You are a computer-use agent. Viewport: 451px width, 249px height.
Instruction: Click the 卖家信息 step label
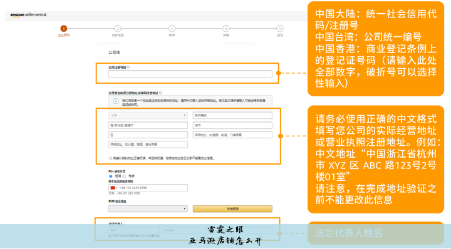[x=118, y=35]
